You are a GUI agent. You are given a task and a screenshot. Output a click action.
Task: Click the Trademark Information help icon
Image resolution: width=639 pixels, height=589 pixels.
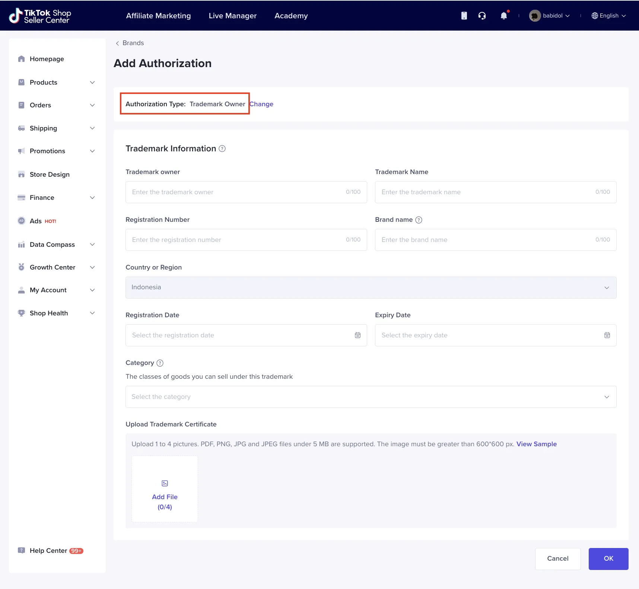tap(222, 149)
